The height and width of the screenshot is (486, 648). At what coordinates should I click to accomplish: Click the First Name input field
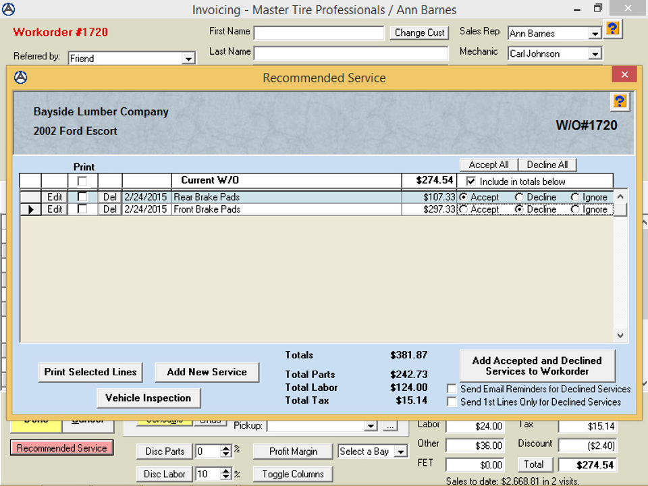(x=319, y=33)
